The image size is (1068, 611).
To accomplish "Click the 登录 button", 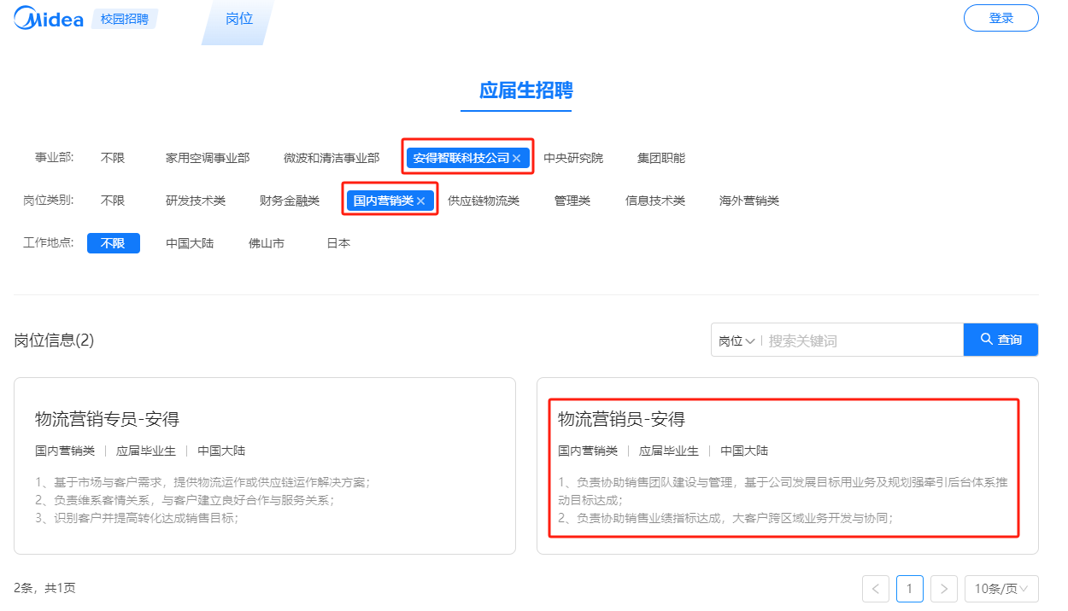I will click(x=1001, y=17).
